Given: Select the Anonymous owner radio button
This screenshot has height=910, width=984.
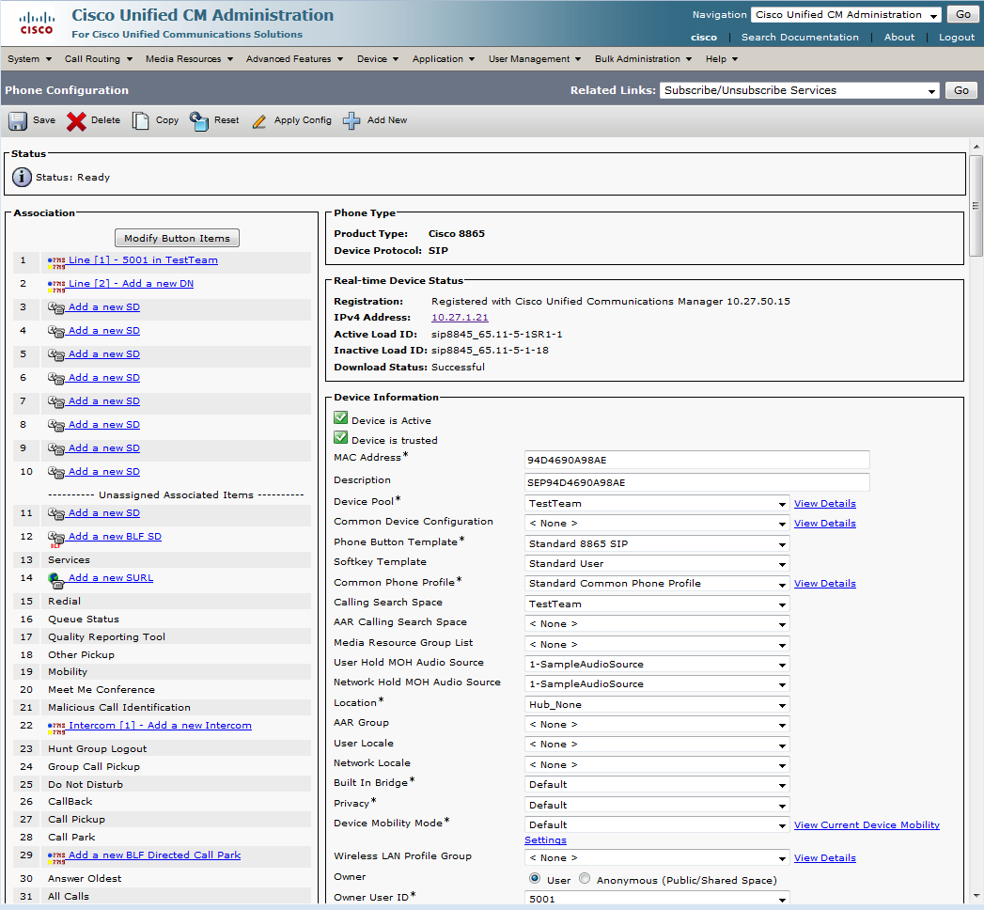Looking at the screenshot, I should point(585,879).
